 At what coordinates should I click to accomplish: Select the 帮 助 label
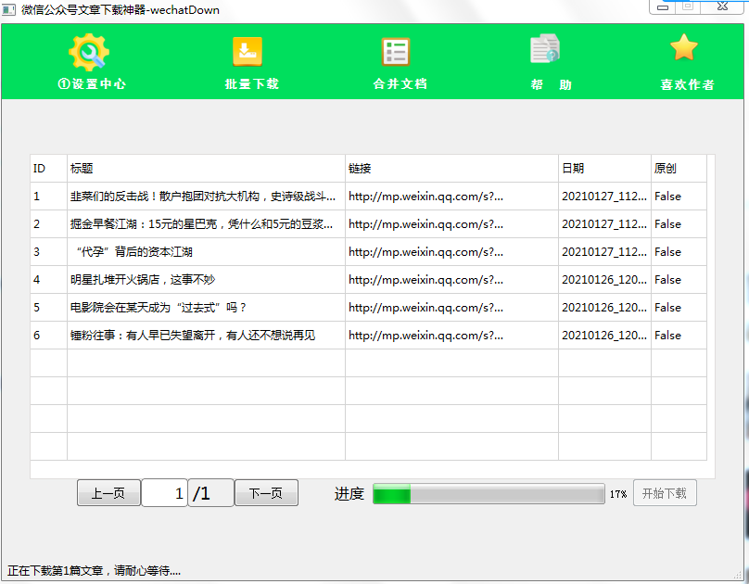(552, 84)
